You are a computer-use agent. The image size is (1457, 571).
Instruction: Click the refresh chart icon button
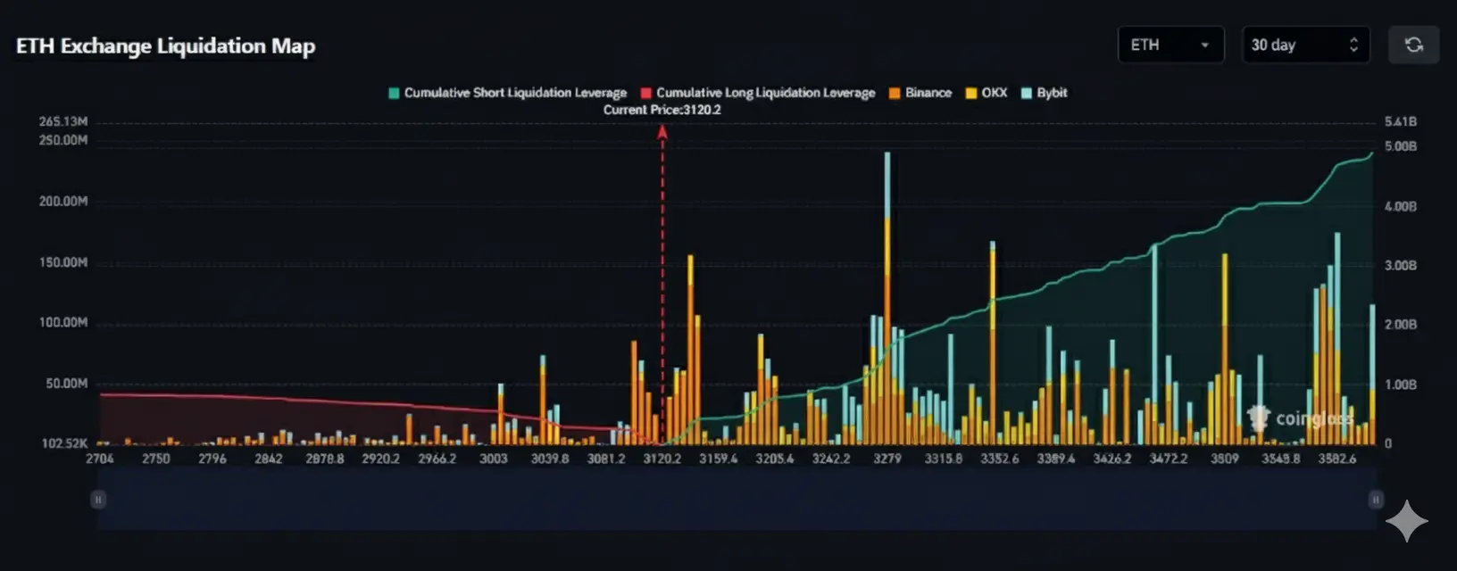(1413, 45)
